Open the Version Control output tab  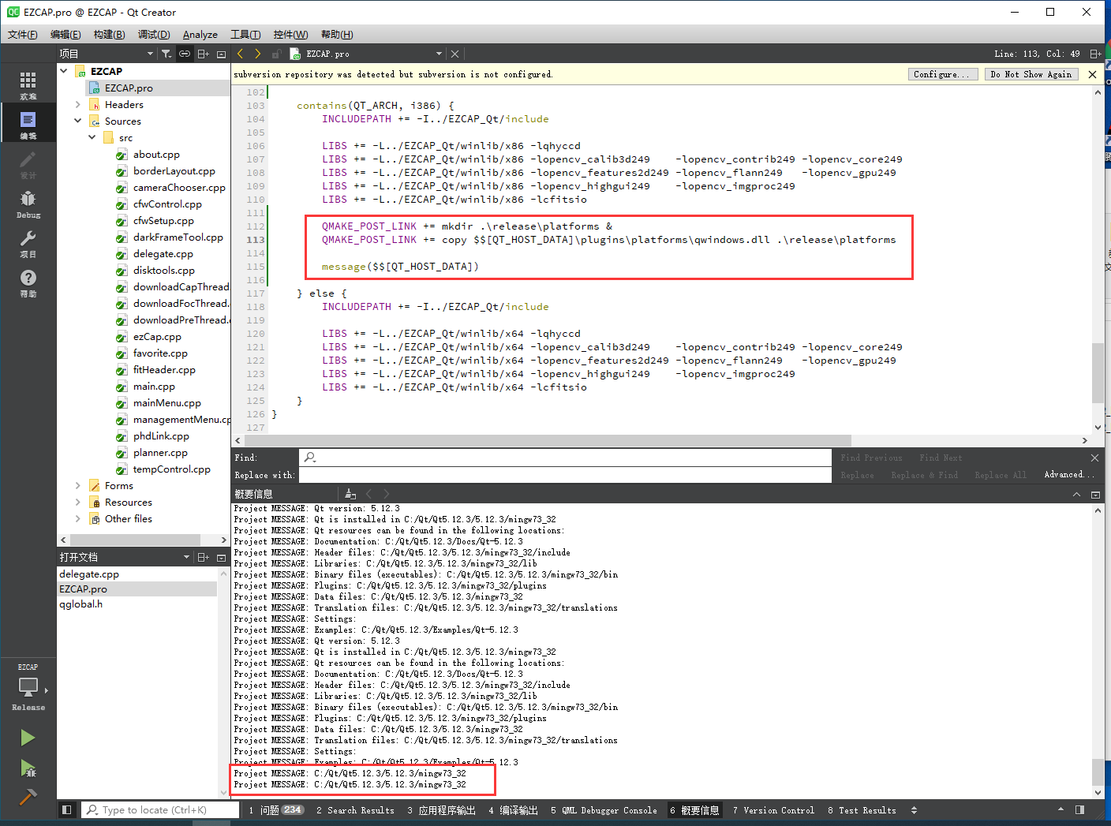[x=773, y=810]
